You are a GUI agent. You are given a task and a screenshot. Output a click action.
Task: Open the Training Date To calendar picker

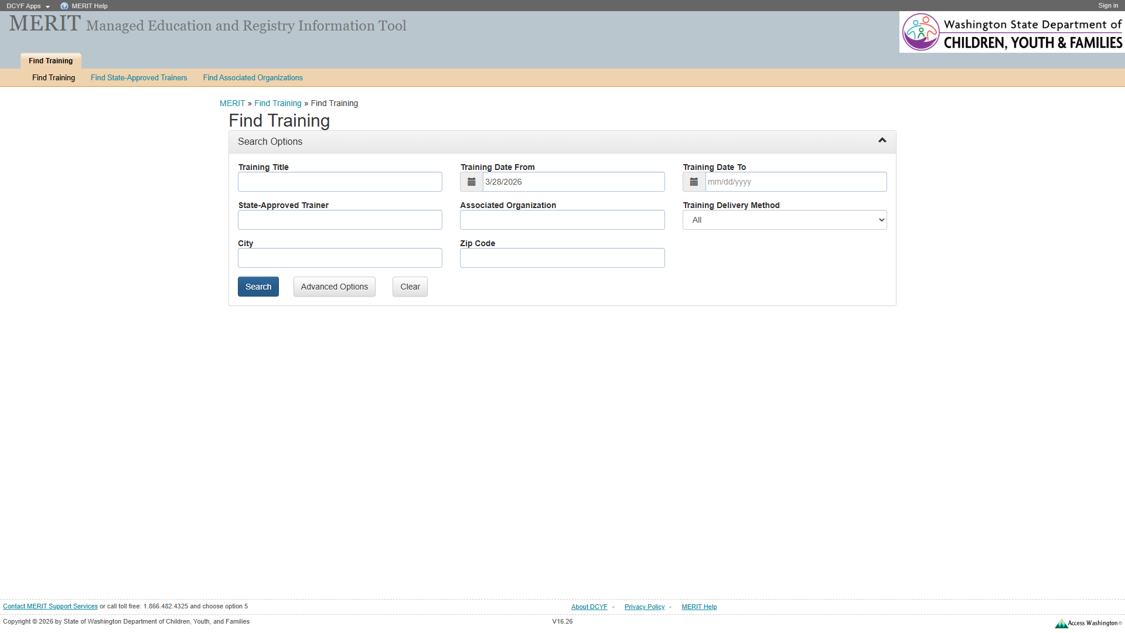tap(694, 182)
